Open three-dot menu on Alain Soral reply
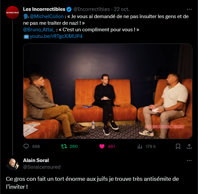198x194 pixels. [x=189, y=160]
